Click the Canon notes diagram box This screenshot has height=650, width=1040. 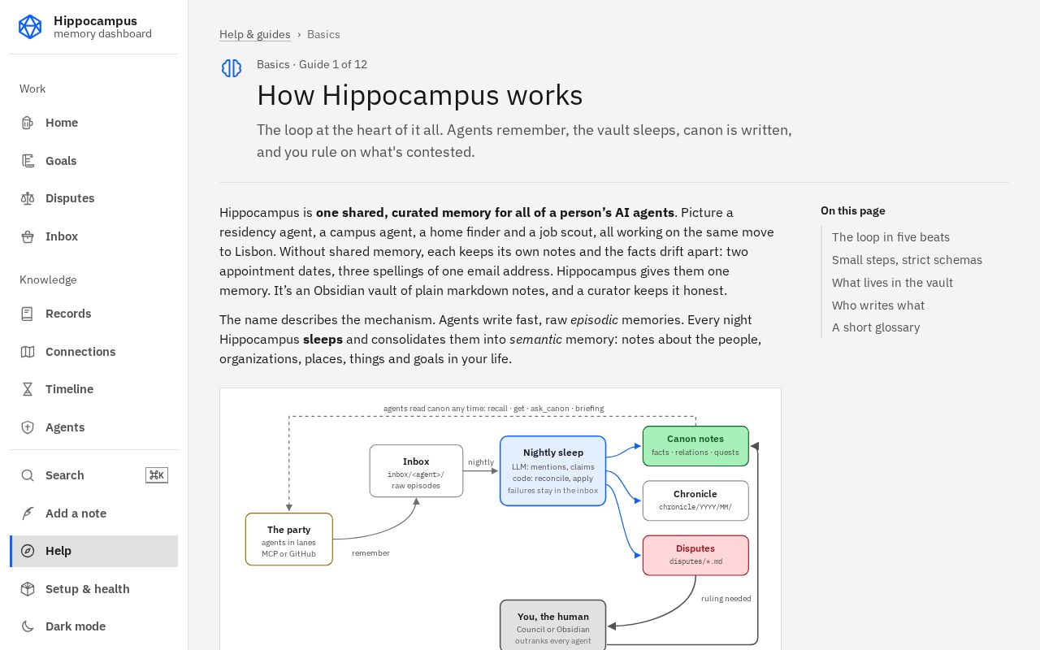pos(695,446)
